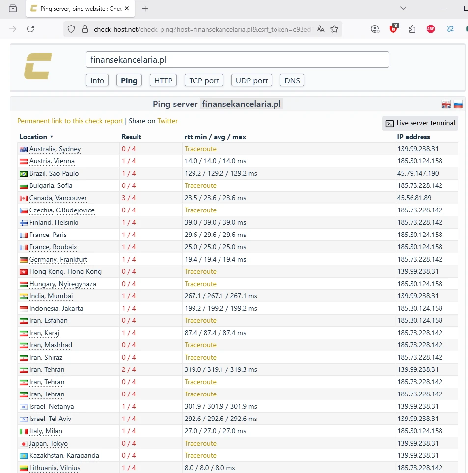Image resolution: width=468 pixels, height=473 pixels.
Task: Switch site language via UK flag
Action: click(x=446, y=104)
